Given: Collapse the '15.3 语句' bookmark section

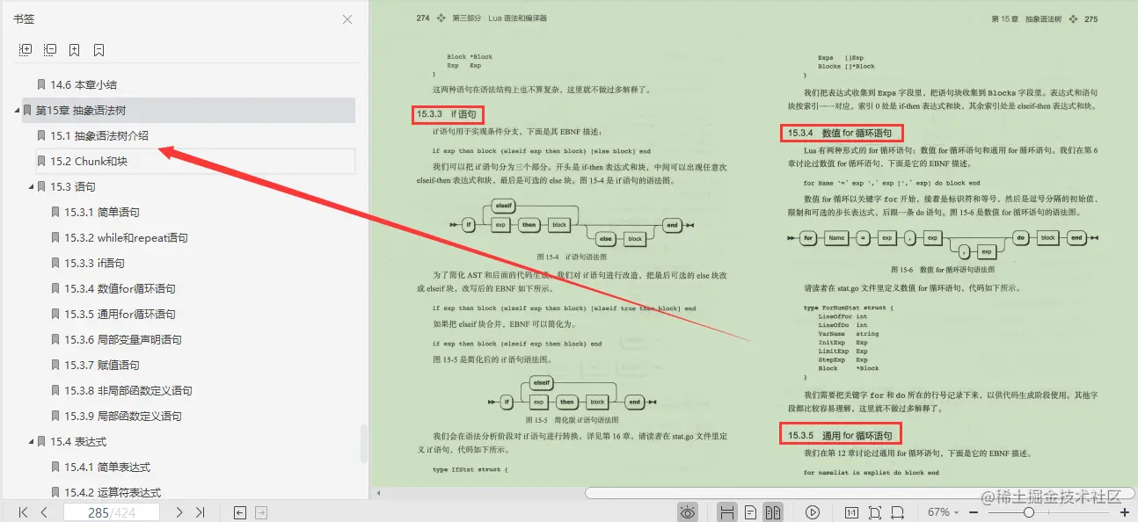Looking at the screenshot, I should 30,186.
